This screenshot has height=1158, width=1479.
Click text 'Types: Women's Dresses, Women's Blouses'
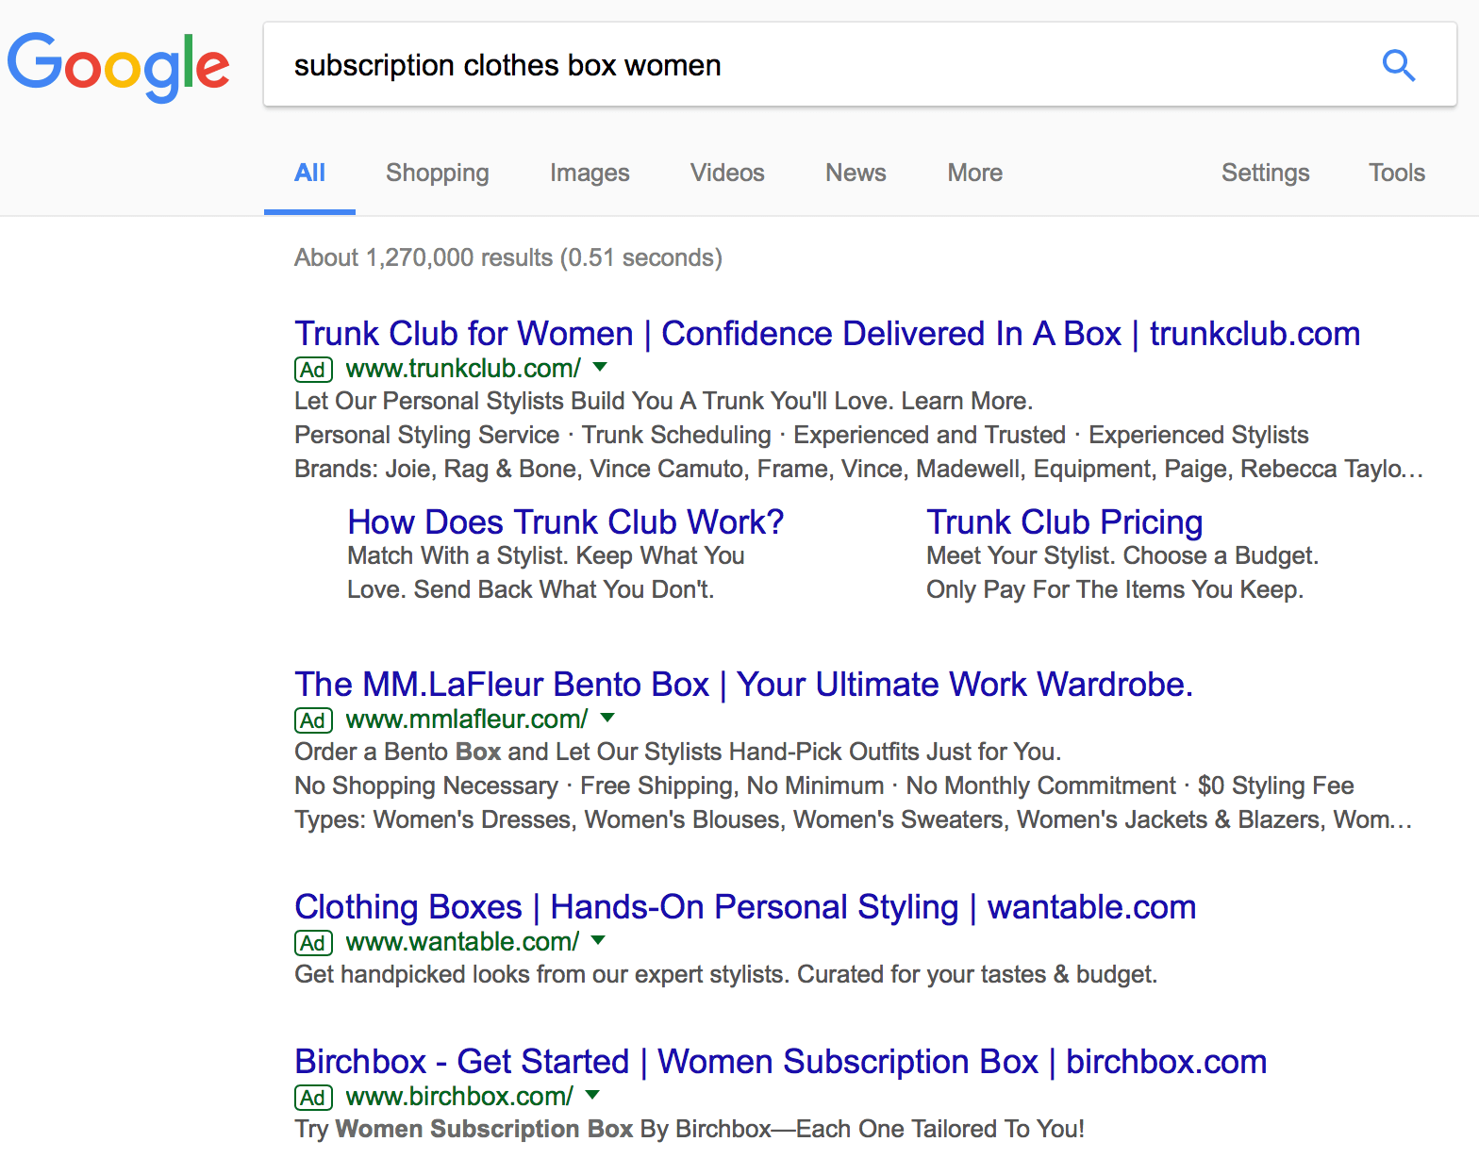538,819
